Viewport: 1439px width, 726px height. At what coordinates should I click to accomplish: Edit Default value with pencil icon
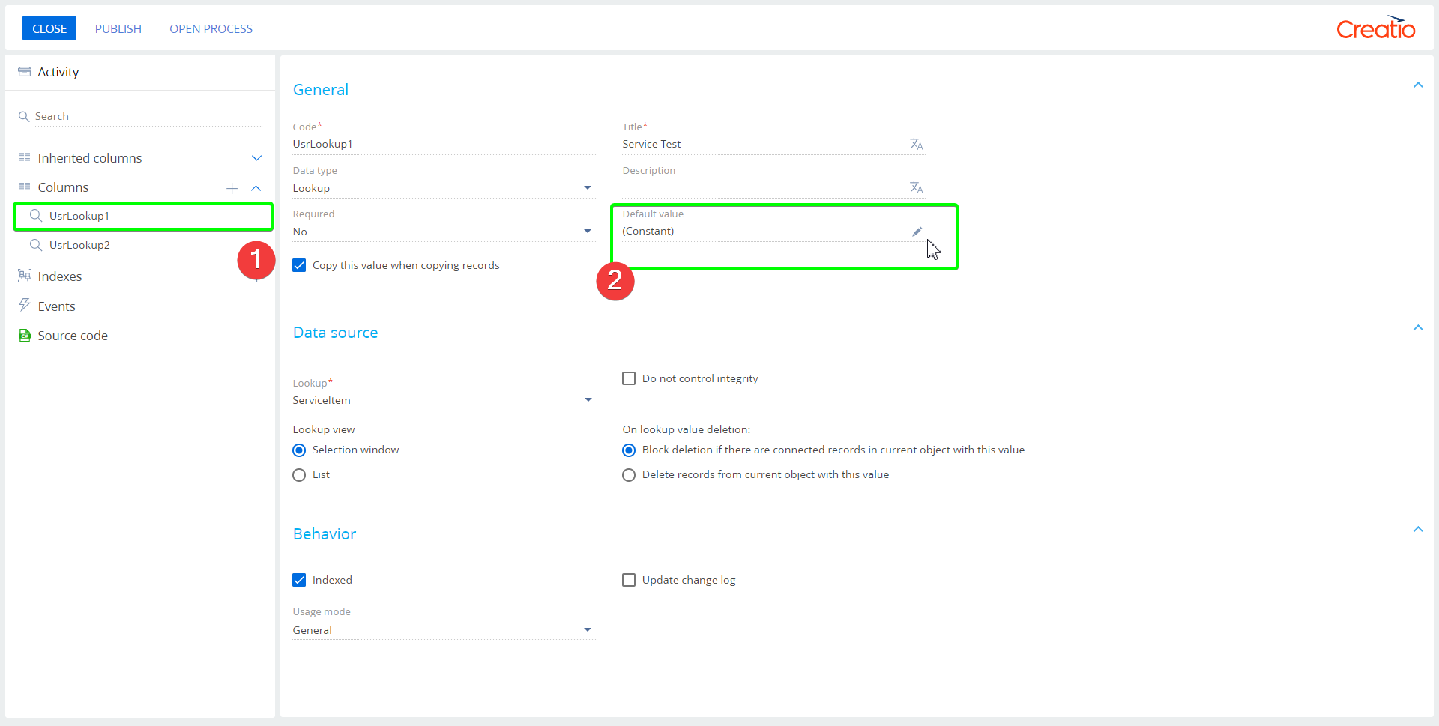click(917, 232)
